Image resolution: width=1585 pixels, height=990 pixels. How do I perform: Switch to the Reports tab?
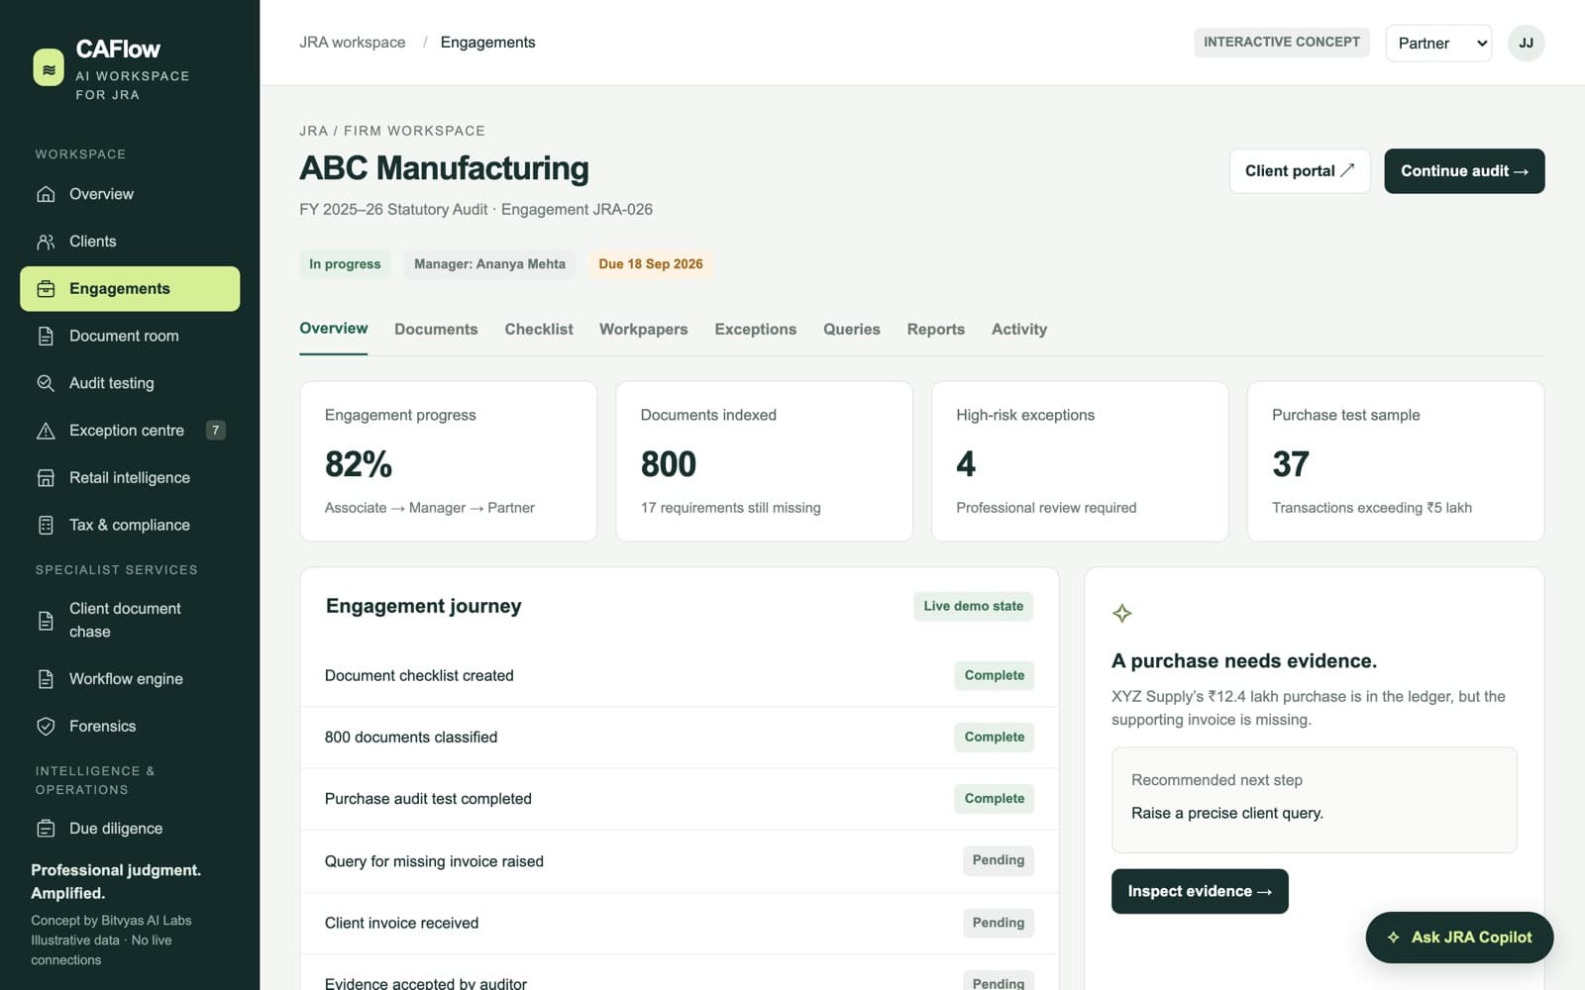(935, 330)
